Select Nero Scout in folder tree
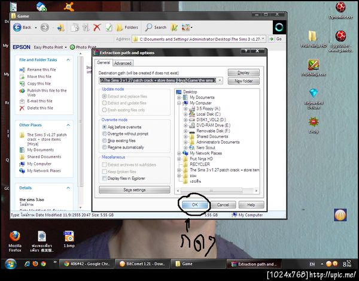This screenshot has width=359, height=281. click(x=206, y=147)
